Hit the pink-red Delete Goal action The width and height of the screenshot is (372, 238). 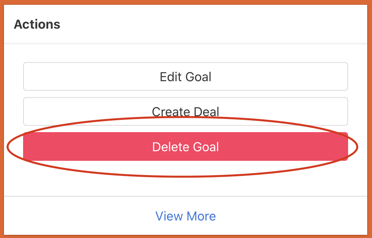[186, 147]
